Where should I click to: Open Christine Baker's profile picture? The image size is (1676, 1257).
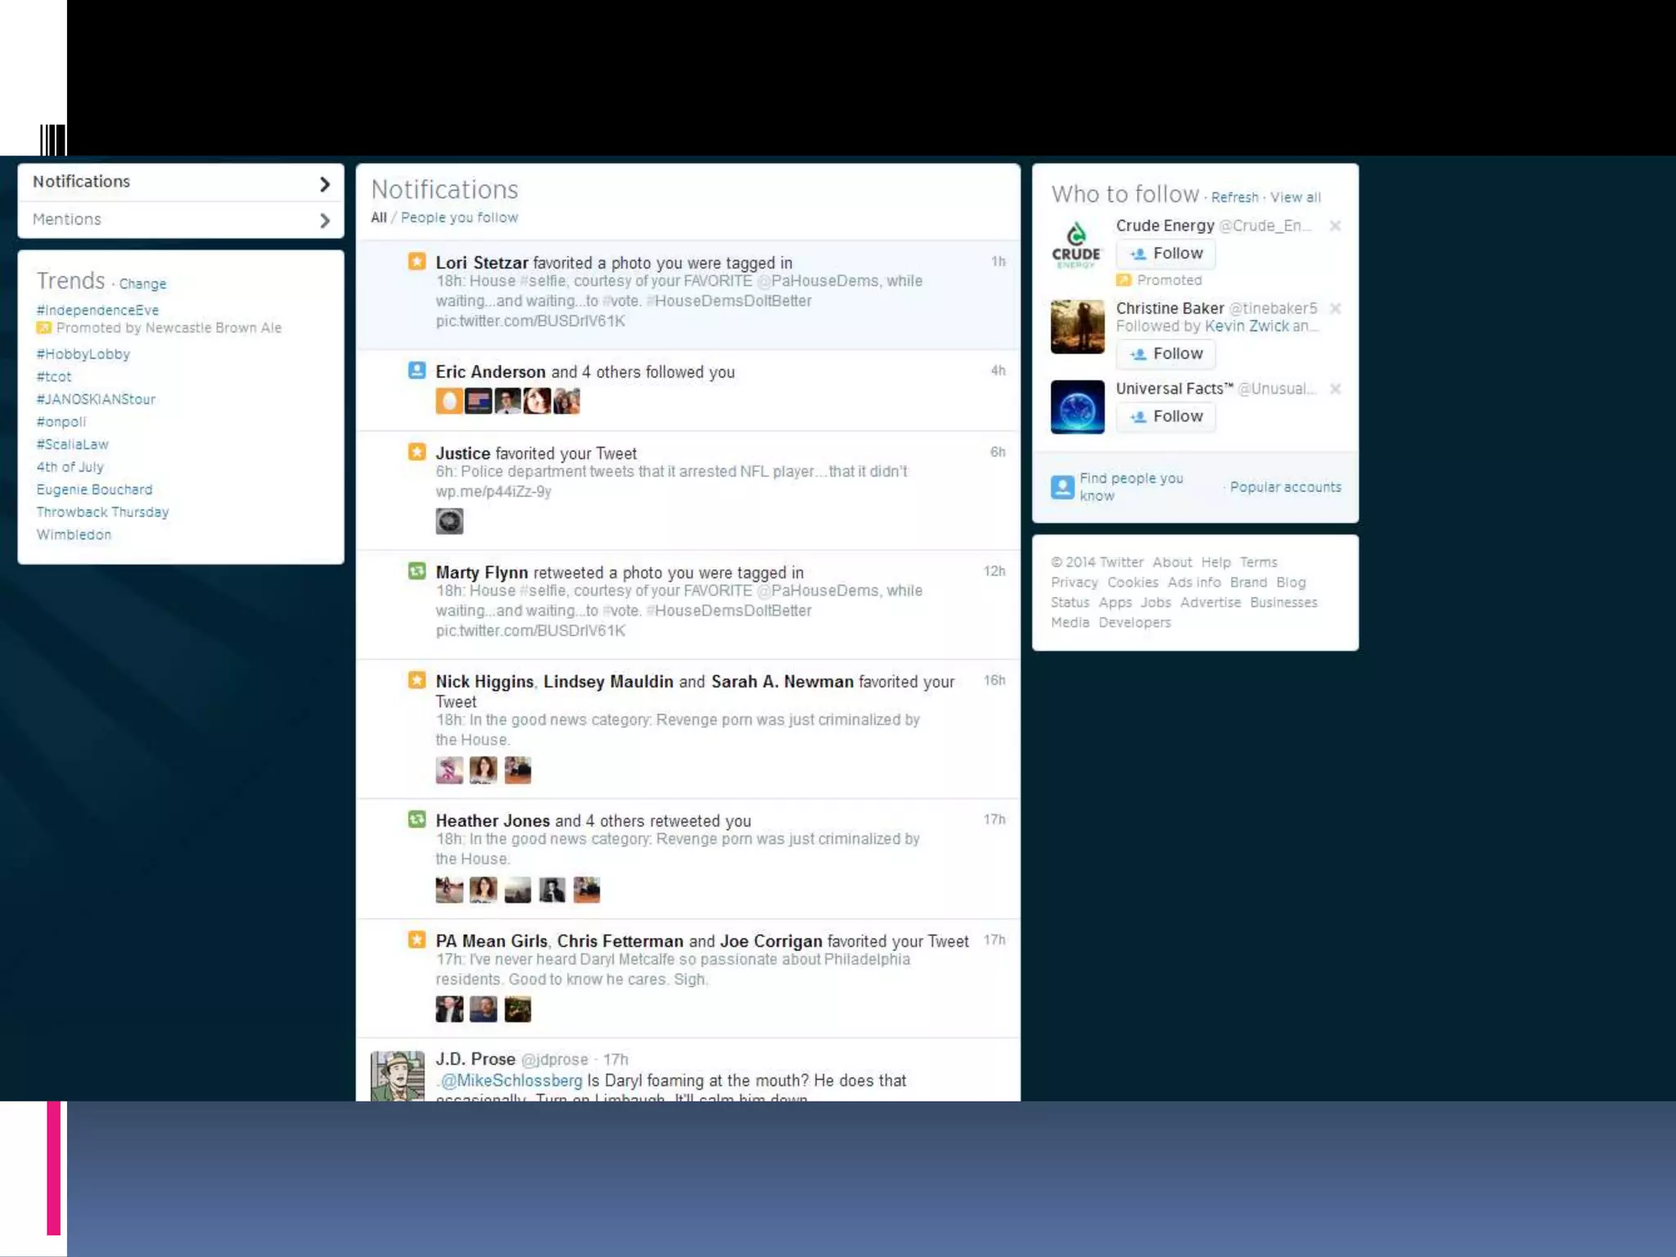coord(1077,327)
